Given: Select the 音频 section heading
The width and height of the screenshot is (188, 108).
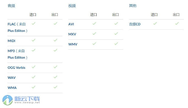Looking at the screenshot, I should point(11,6).
